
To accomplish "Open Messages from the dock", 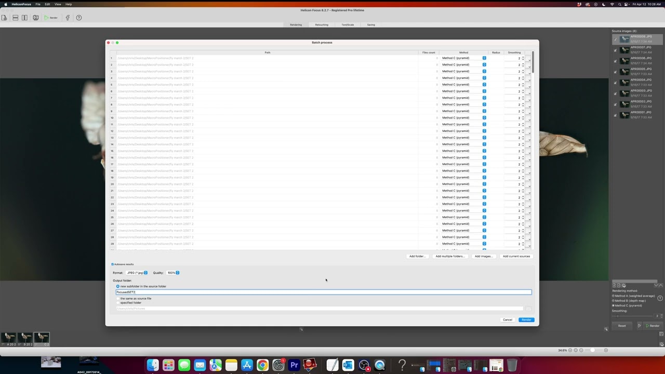I will point(184,366).
